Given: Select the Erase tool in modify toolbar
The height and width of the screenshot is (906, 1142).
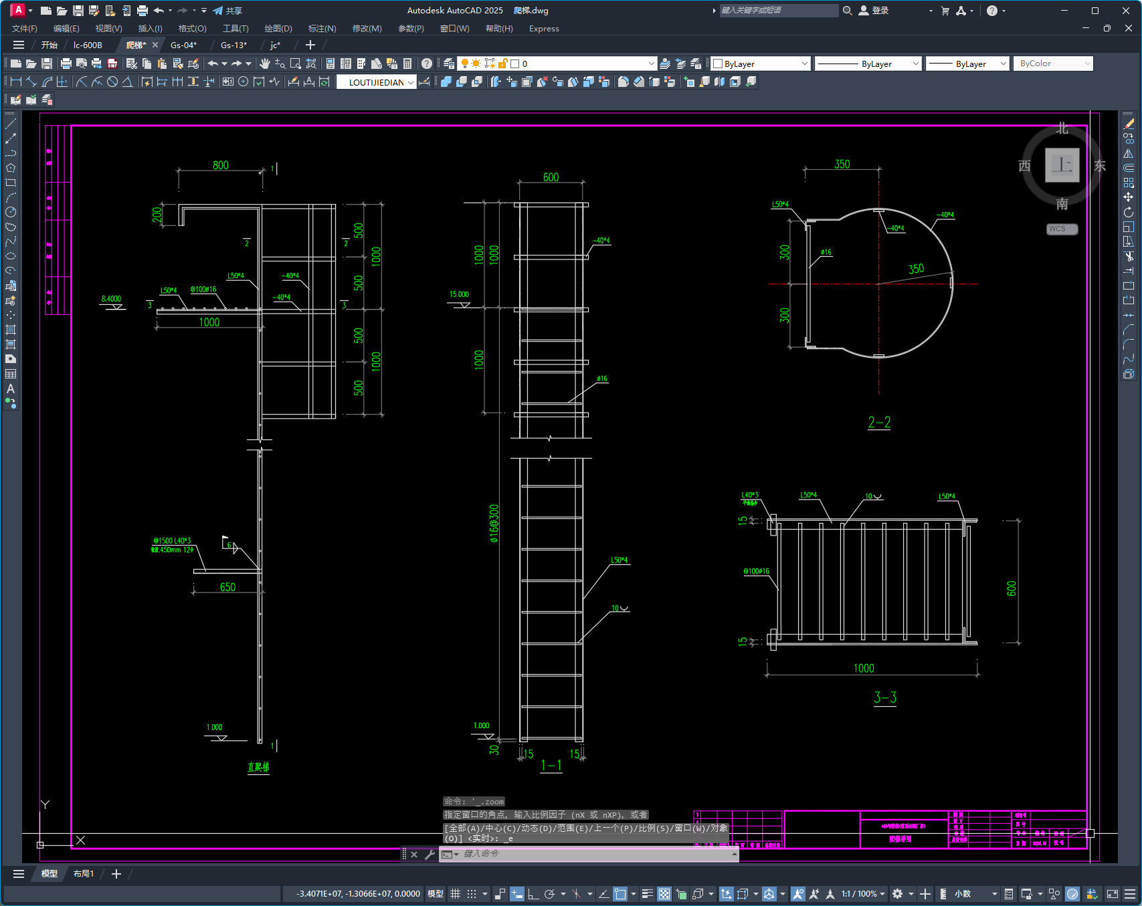Looking at the screenshot, I should (1129, 124).
